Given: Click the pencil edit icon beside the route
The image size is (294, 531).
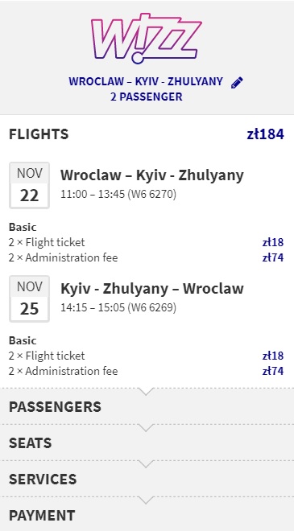Looking at the screenshot, I should [237, 82].
